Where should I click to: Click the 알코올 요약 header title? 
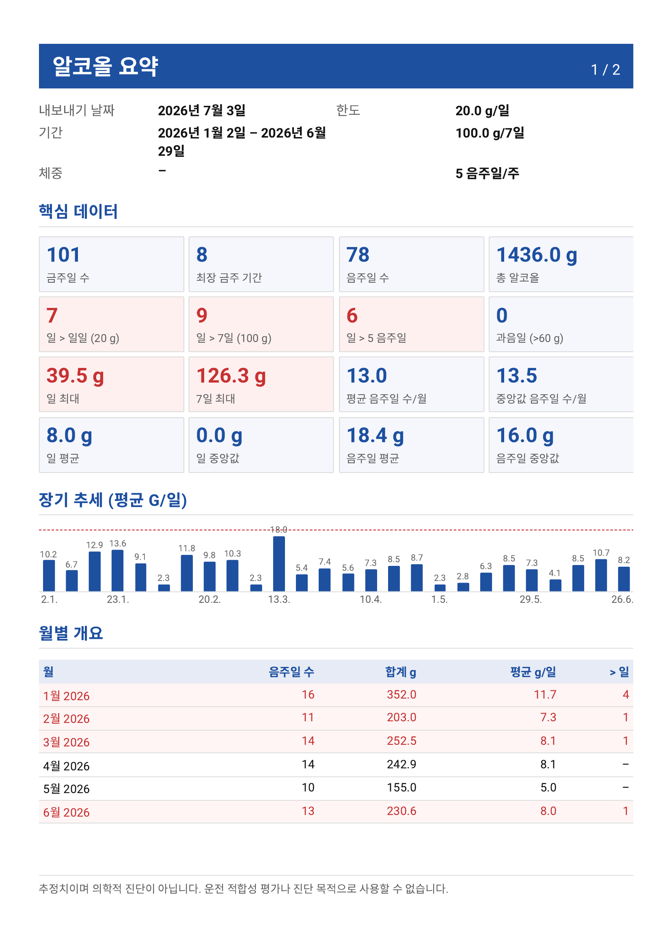point(106,66)
